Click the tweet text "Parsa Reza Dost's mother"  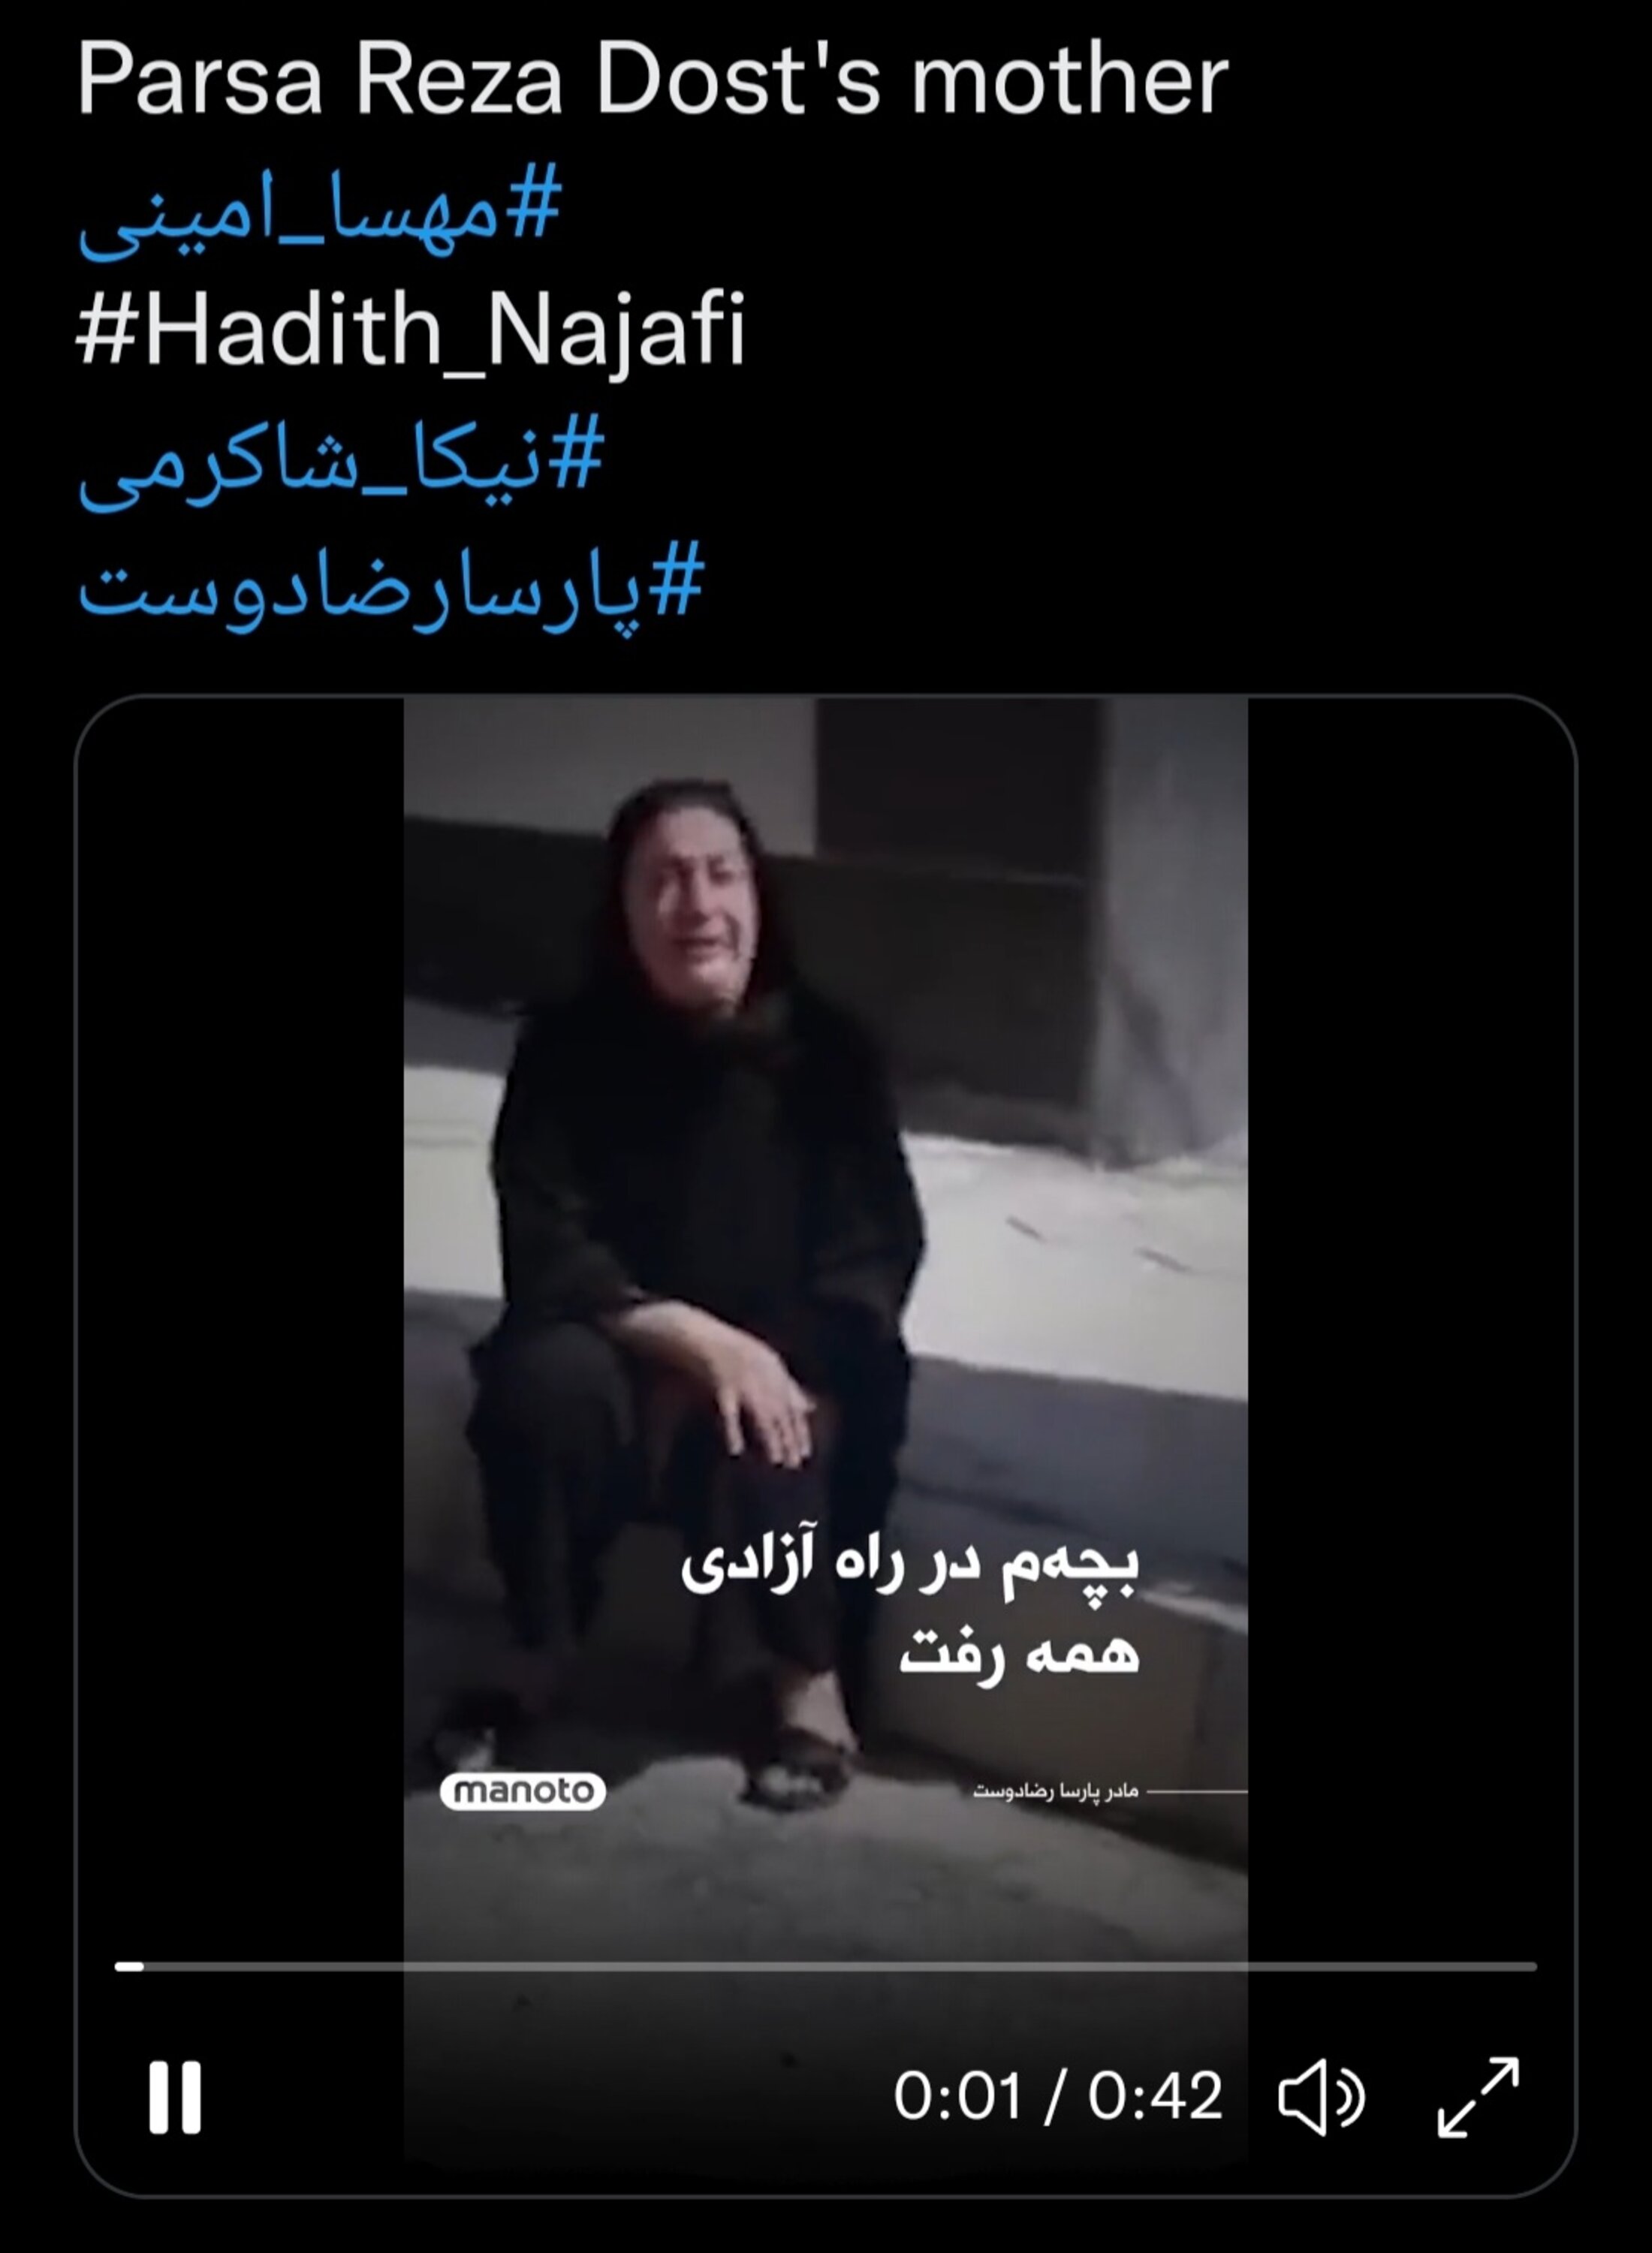point(652,80)
